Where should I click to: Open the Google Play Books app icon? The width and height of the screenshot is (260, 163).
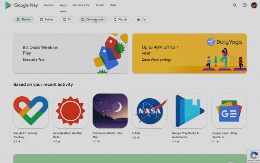[189, 111]
